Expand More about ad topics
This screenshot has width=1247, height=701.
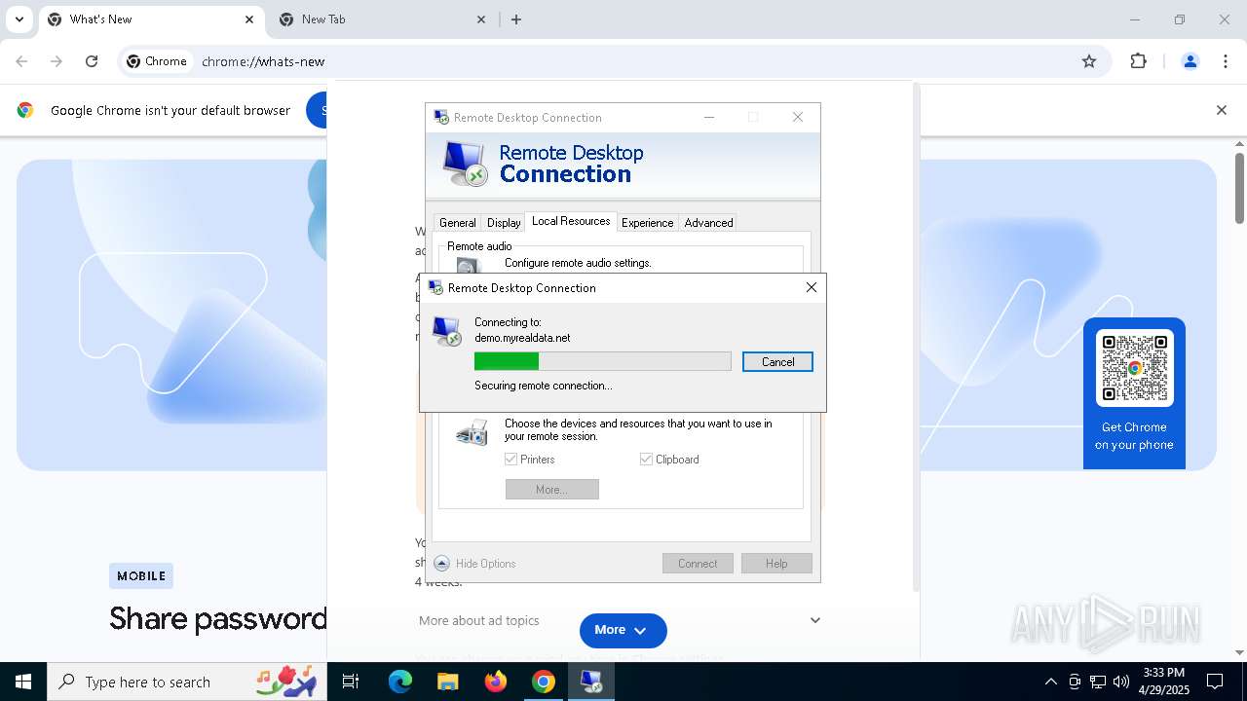point(815,620)
